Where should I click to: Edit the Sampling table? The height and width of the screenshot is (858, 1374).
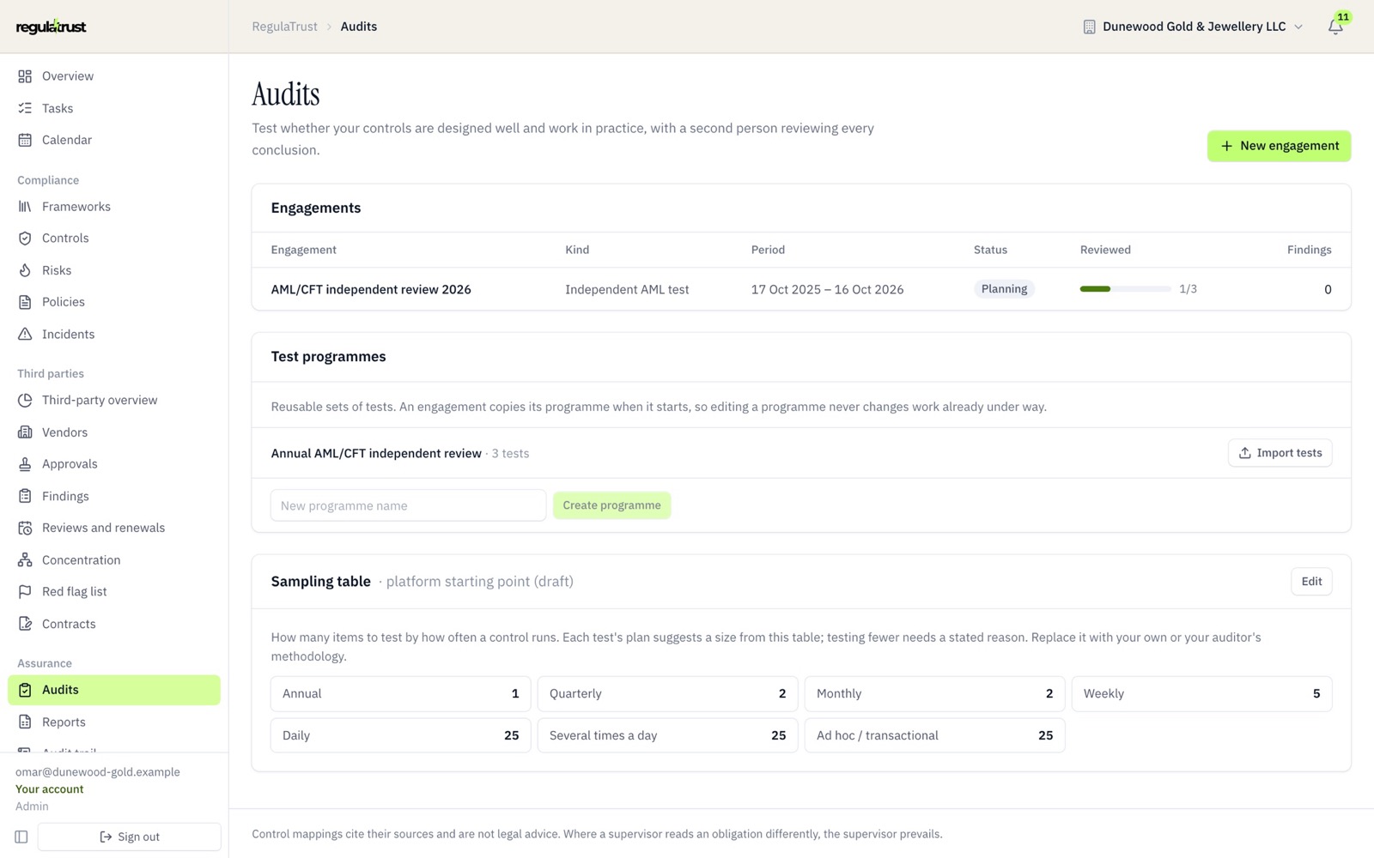click(x=1311, y=582)
